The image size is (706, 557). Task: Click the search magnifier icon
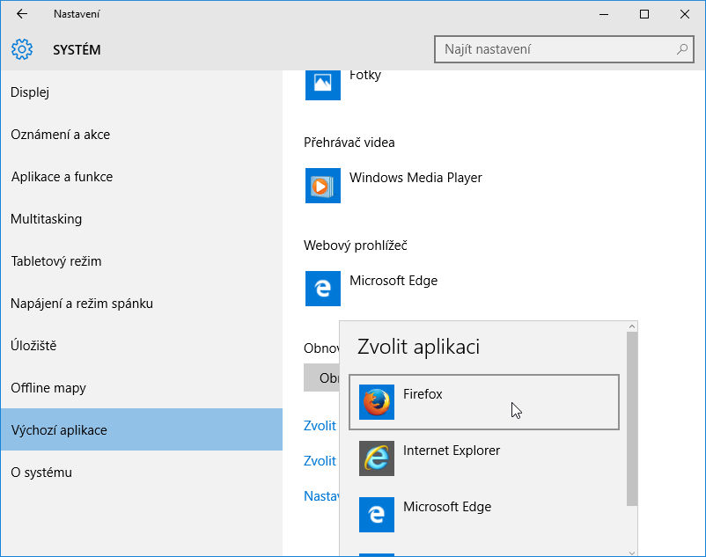click(x=682, y=49)
